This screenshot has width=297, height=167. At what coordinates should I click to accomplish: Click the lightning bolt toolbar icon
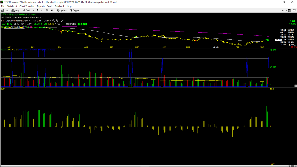(x=47, y=10)
